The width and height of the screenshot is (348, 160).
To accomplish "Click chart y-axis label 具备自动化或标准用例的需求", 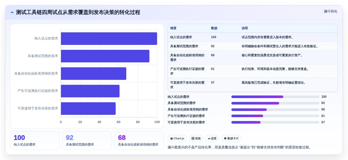I will (36, 74).
